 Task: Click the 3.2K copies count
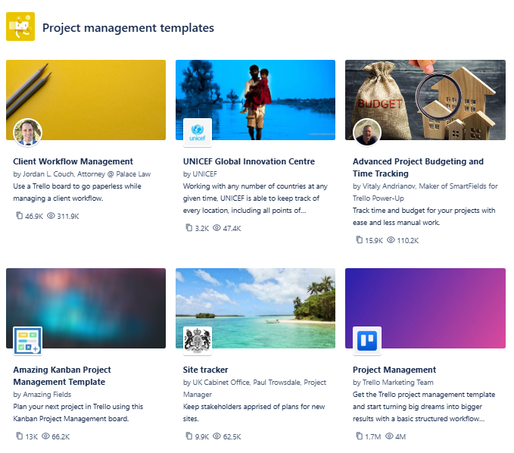(x=202, y=228)
